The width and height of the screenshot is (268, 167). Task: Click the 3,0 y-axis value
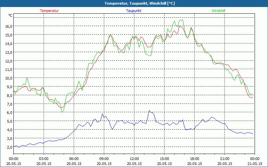[10, 138]
